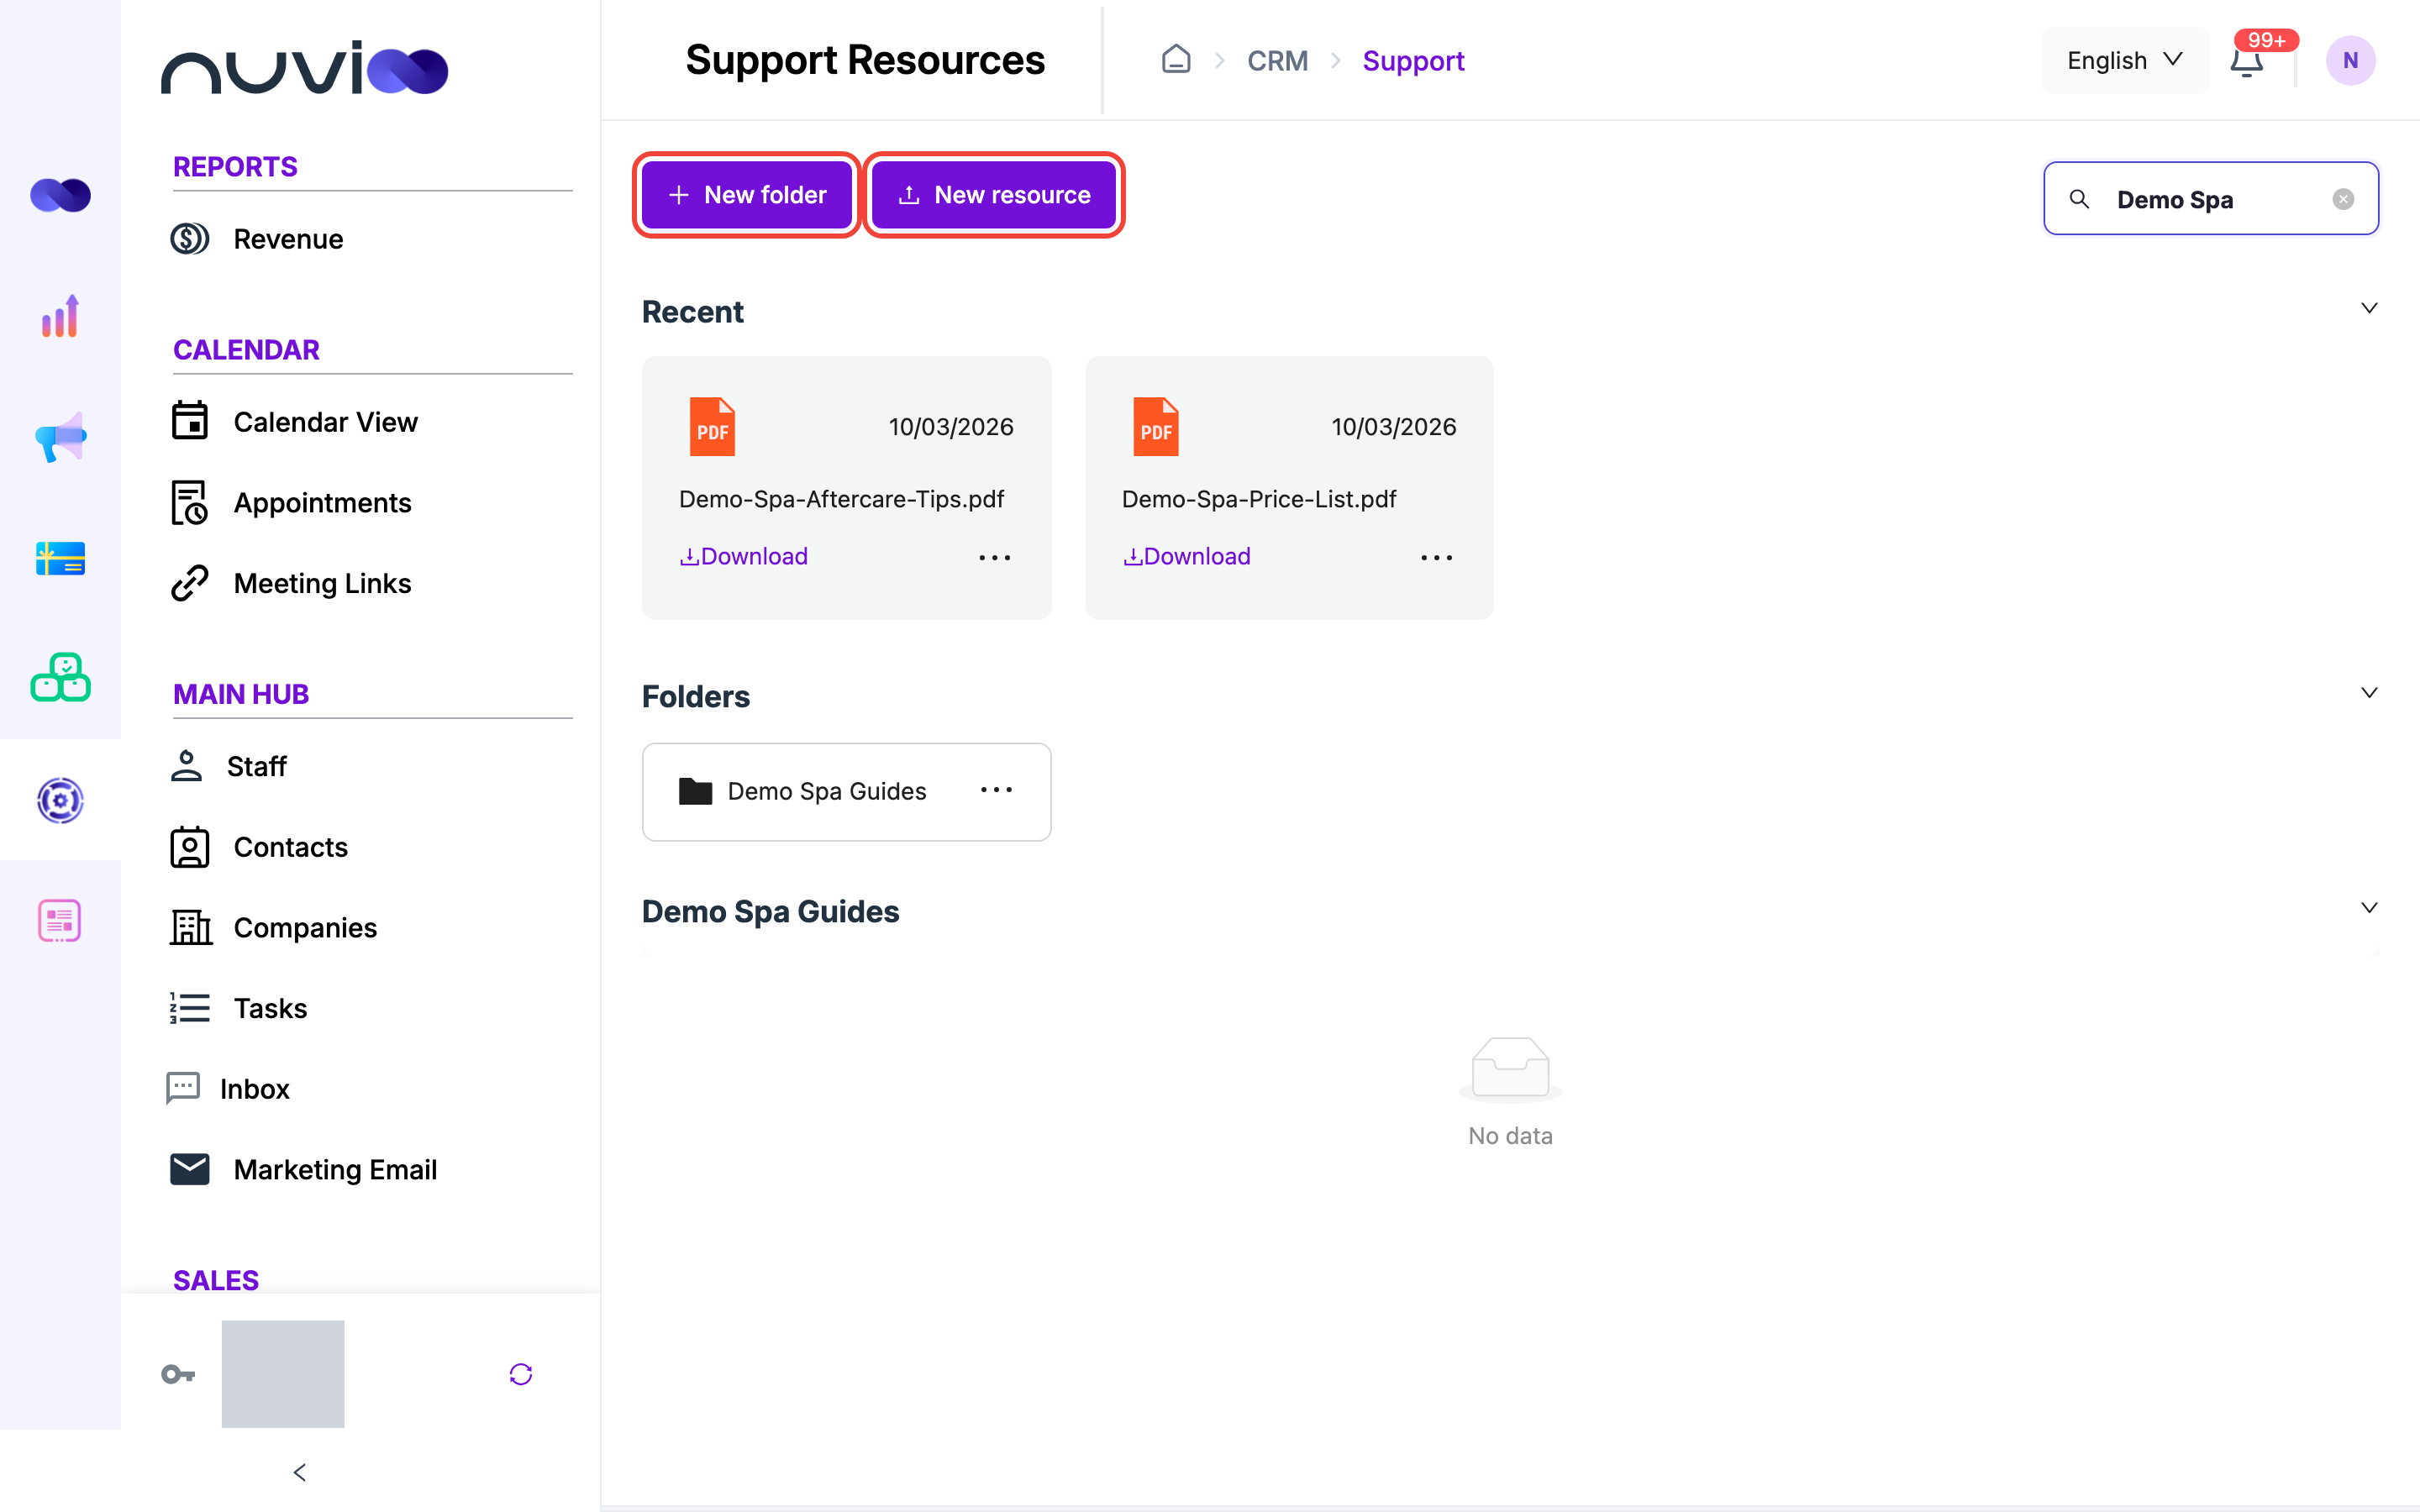
Task: Go to home via breadcrumb house icon
Action: tap(1176, 60)
